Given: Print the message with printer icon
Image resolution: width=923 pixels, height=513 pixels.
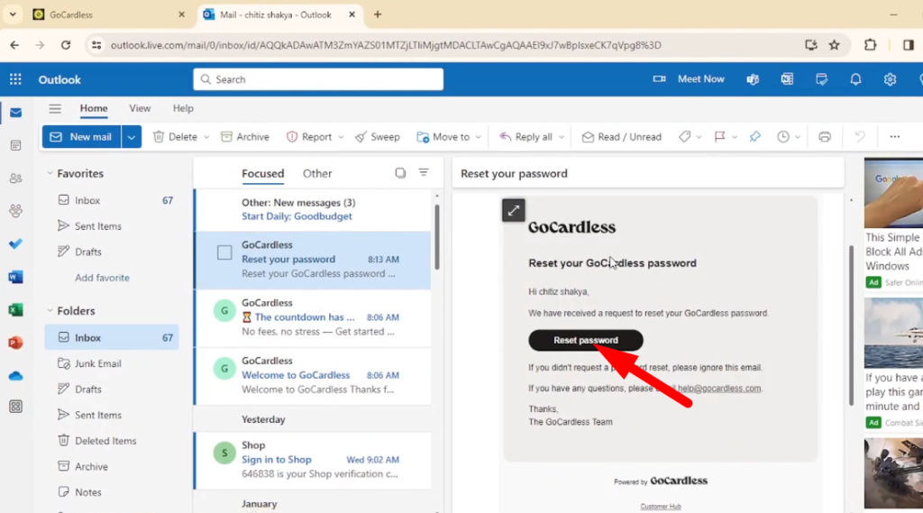Looking at the screenshot, I should coord(825,137).
